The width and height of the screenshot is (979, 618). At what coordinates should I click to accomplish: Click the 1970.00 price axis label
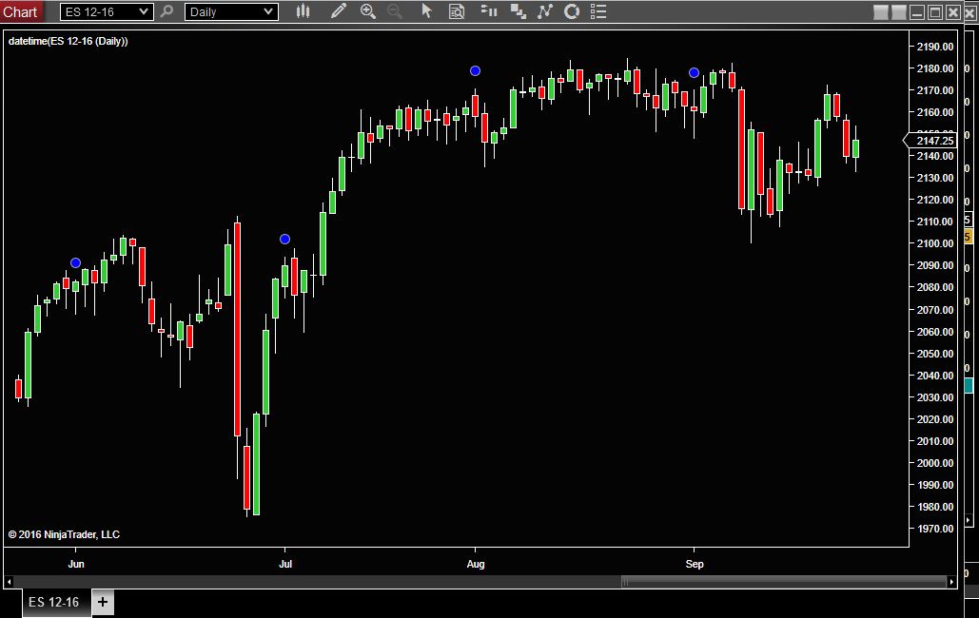pyautogui.click(x=934, y=529)
